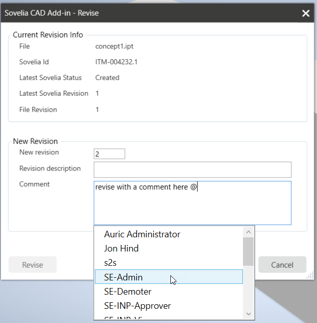317x323 pixels.
Task: Click the Created status value
Action: coord(107,78)
